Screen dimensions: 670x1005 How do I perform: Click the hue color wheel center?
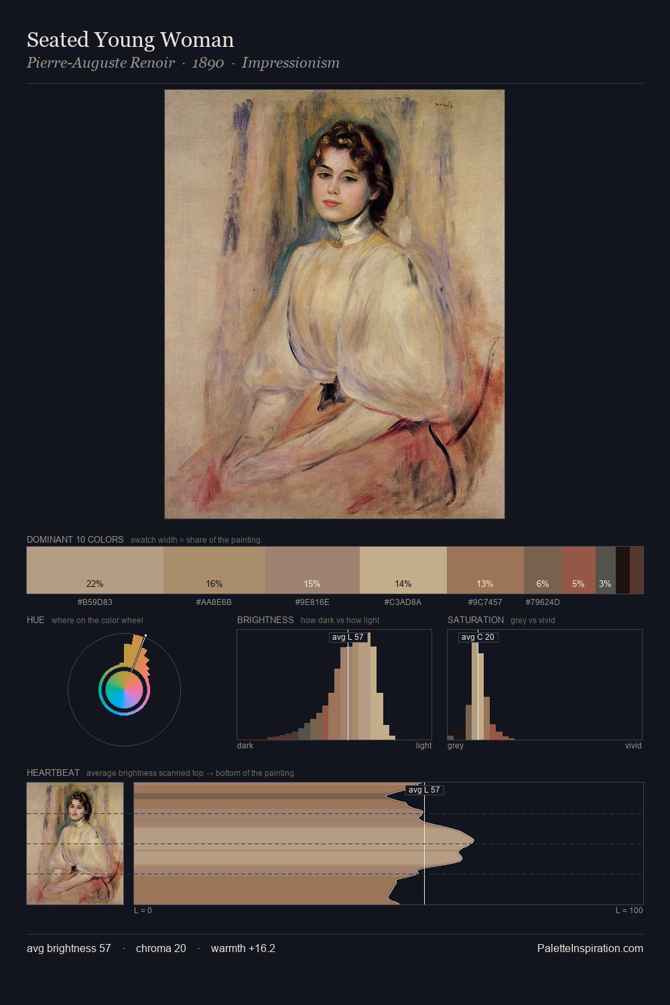[x=124, y=689]
